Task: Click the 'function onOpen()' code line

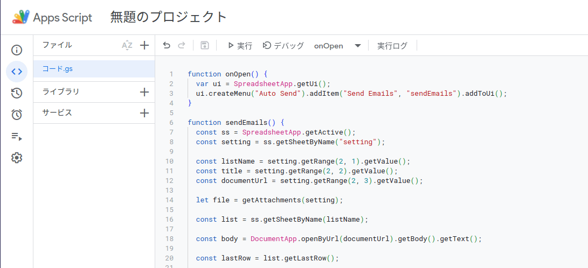Action: click(227, 74)
